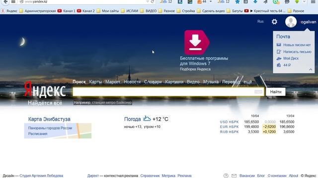Viewport: 318px width, 178px height.
Task: Switch to the Маркет tab
Action: (113, 82)
